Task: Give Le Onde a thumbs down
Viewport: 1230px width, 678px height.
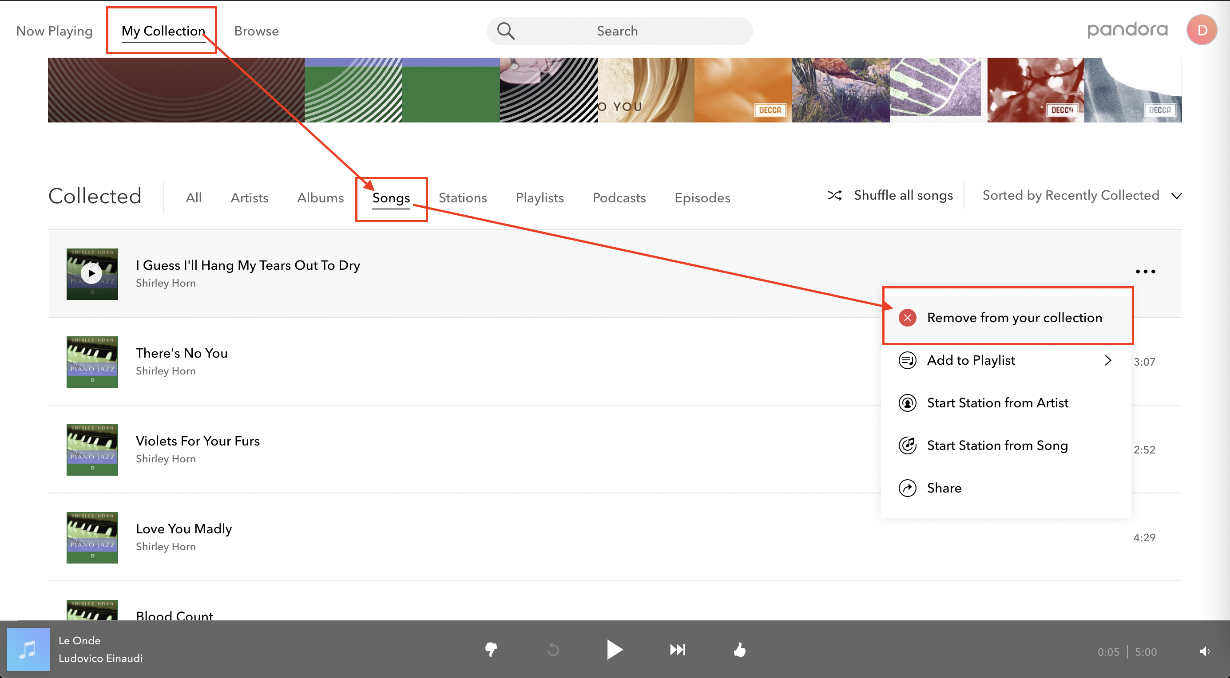Action: click(491, 649)
